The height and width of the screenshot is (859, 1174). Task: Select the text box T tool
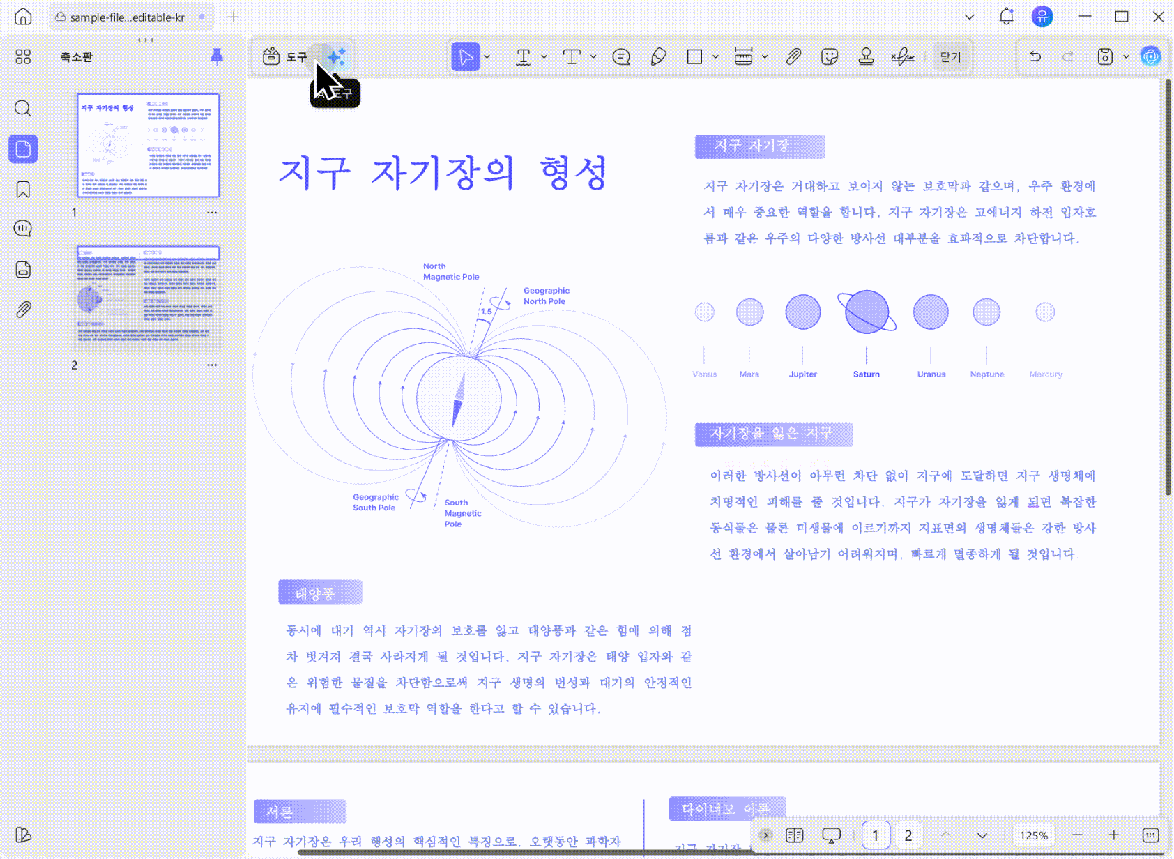point(572,56)
